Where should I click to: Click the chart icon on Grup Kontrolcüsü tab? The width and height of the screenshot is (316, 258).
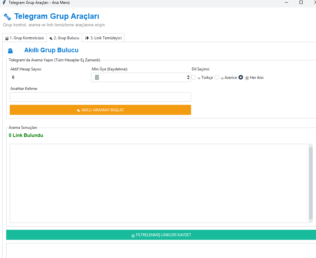(7, 38)
